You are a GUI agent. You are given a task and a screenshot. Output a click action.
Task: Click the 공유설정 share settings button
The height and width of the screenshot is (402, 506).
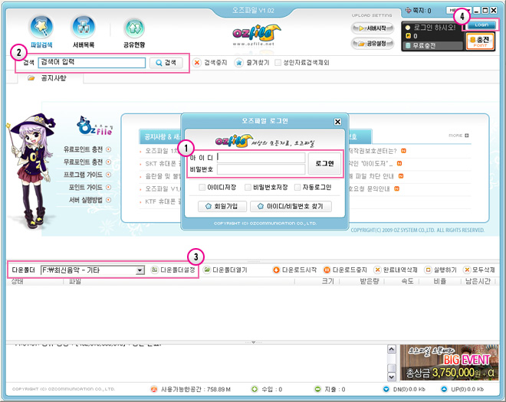(373, 43)
